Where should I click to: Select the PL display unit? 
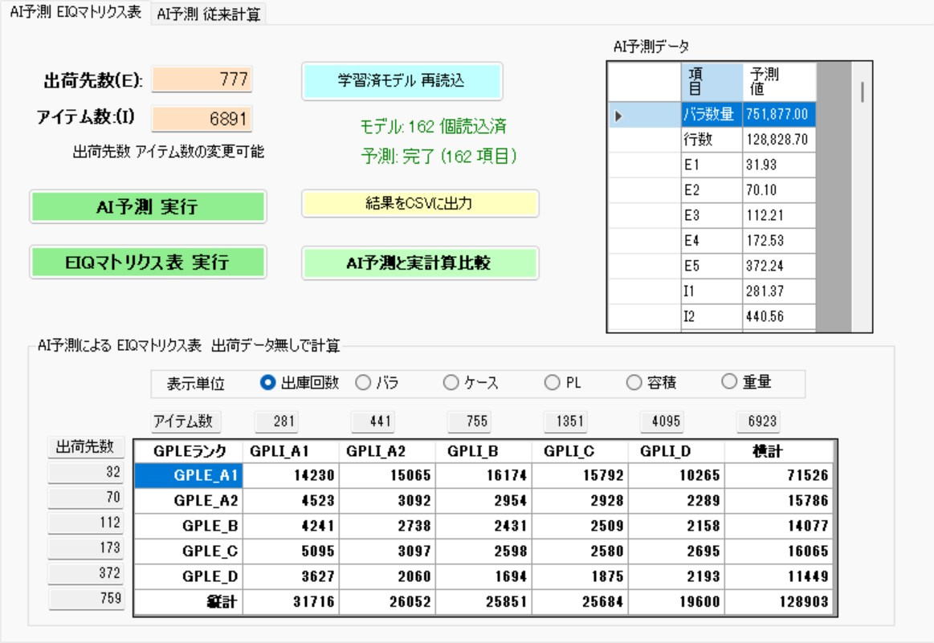(562, 383)
